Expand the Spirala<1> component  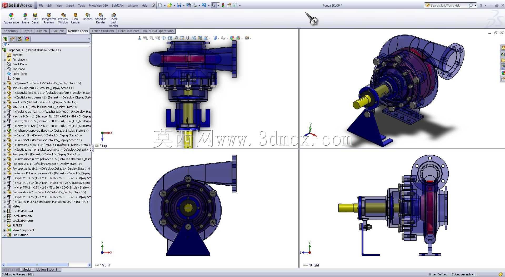(x=4, y=83)
